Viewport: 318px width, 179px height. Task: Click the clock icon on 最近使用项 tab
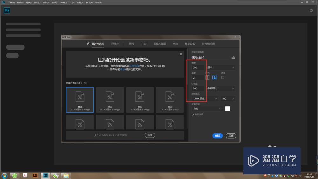click(x=89, y=44)
